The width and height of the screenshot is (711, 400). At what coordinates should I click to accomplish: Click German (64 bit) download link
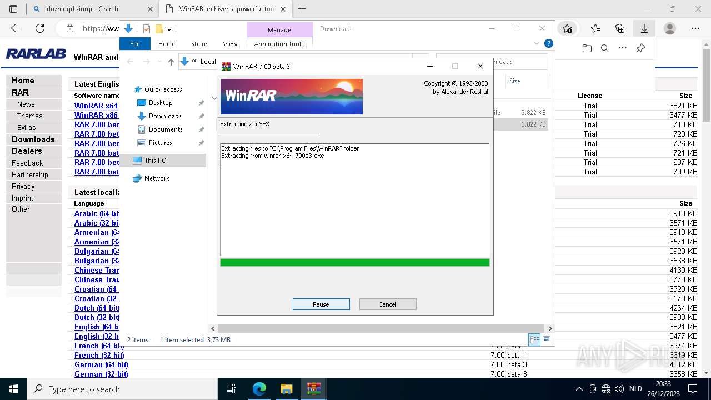pos(101,365)
